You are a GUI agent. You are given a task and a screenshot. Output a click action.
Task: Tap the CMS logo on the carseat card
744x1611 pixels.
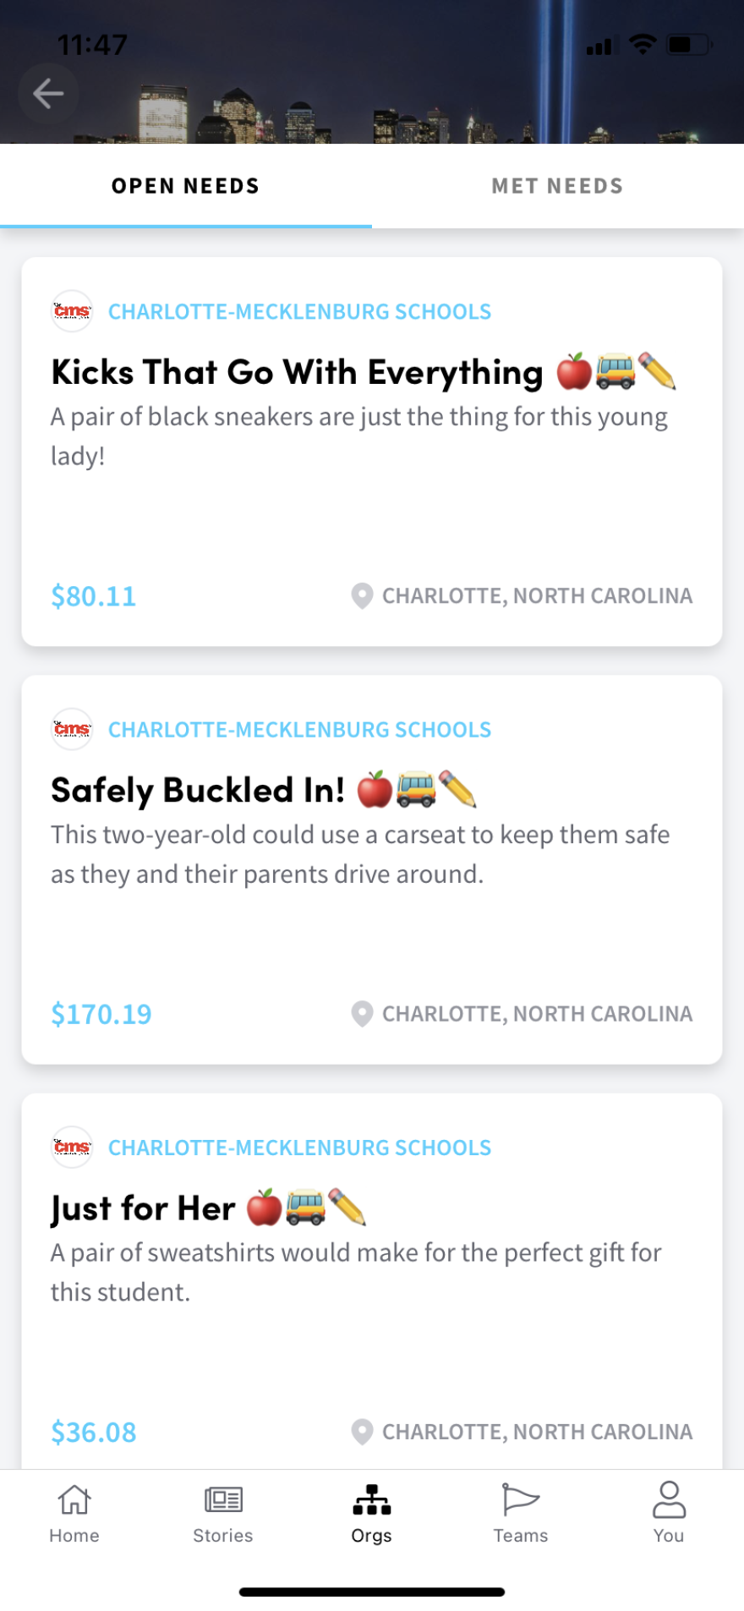pos(72,729)
